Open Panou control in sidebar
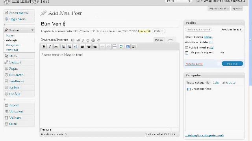 point(19,13)
